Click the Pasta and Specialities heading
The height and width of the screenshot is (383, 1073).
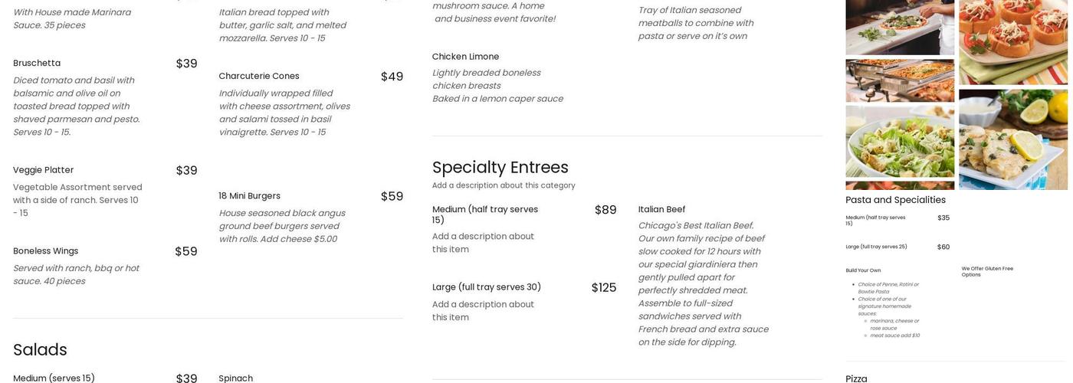point(895,200)
